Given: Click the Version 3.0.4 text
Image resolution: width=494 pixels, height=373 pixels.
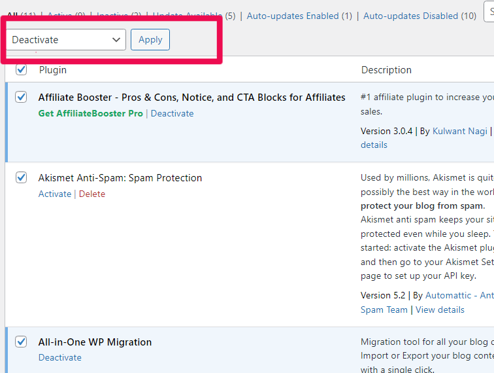Looking at the screenshot, I should click(x=386, y=131).
